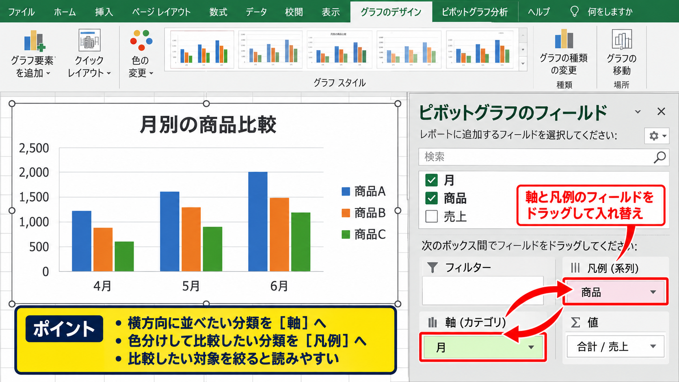Click the chart title 月別の商品比較

pos(208,125)
